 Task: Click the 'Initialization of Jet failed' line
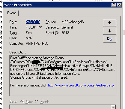39,77
